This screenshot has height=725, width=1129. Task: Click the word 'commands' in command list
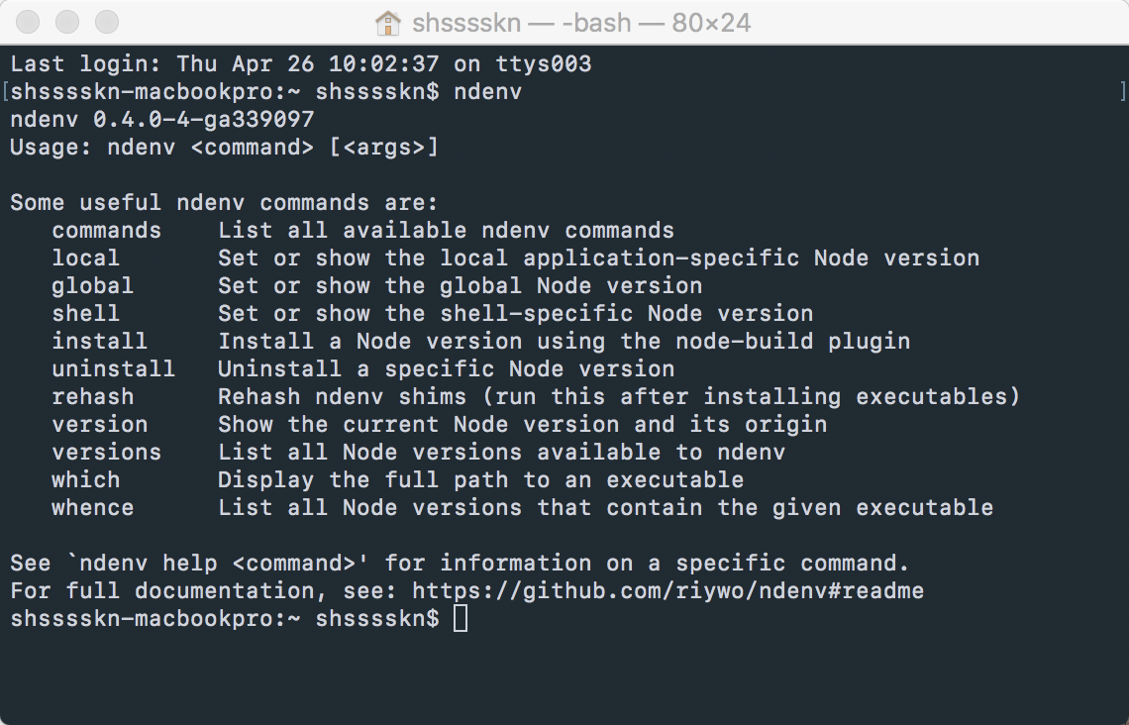point(107,231)
